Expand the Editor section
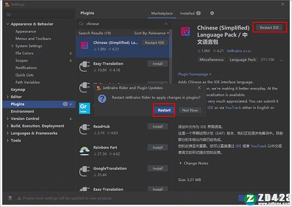This screenshot has height=207, width=292. [8, 97]
